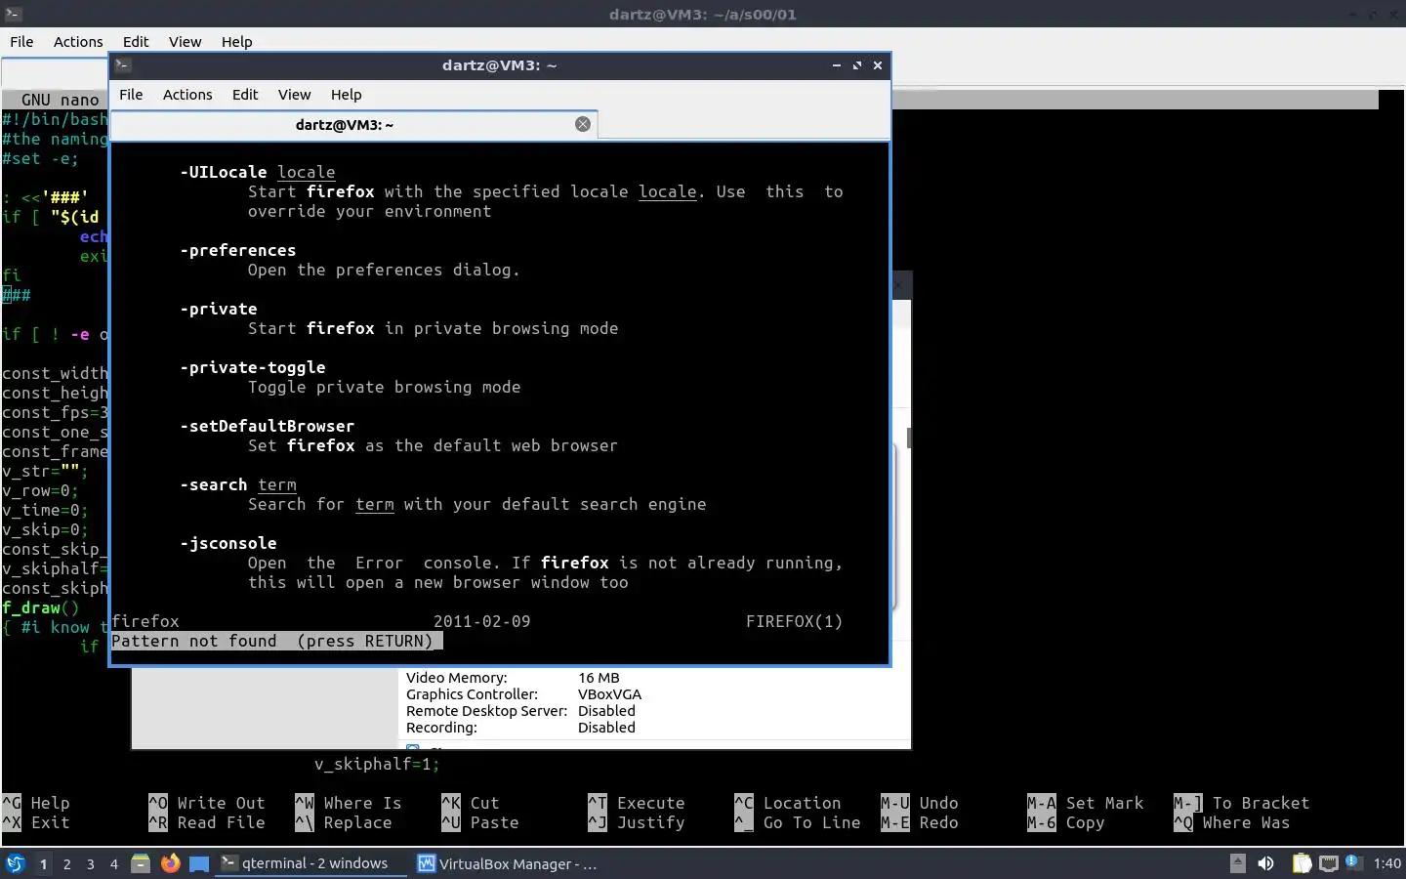Viewport: 1406px width, 879px height.
Task: Click the clock showing 1:40
Action: click(1386, 863)
